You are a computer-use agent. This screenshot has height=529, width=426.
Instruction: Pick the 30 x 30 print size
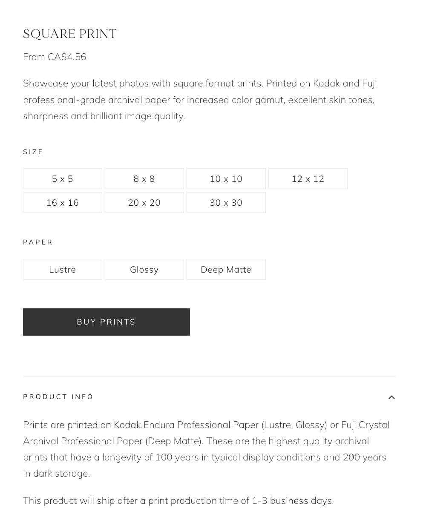click(226, 203)
